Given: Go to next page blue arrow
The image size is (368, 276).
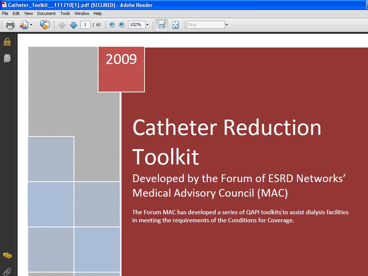Looking at the screenshot, I should [x=74, y=25].
